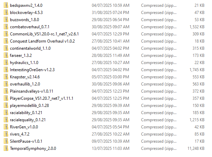Viewport: 212px width, 157px height.
Task: Click the zip icon beside bedspawnv2_1.4.0
Action: (6, 5)
